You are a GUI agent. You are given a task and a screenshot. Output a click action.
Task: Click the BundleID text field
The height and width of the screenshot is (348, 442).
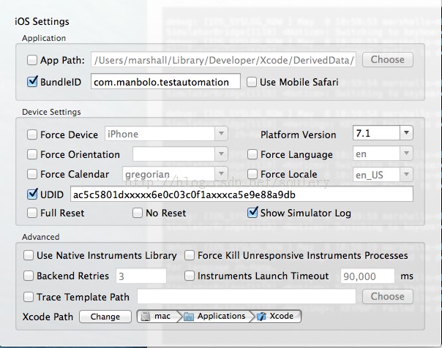point(165,81)
